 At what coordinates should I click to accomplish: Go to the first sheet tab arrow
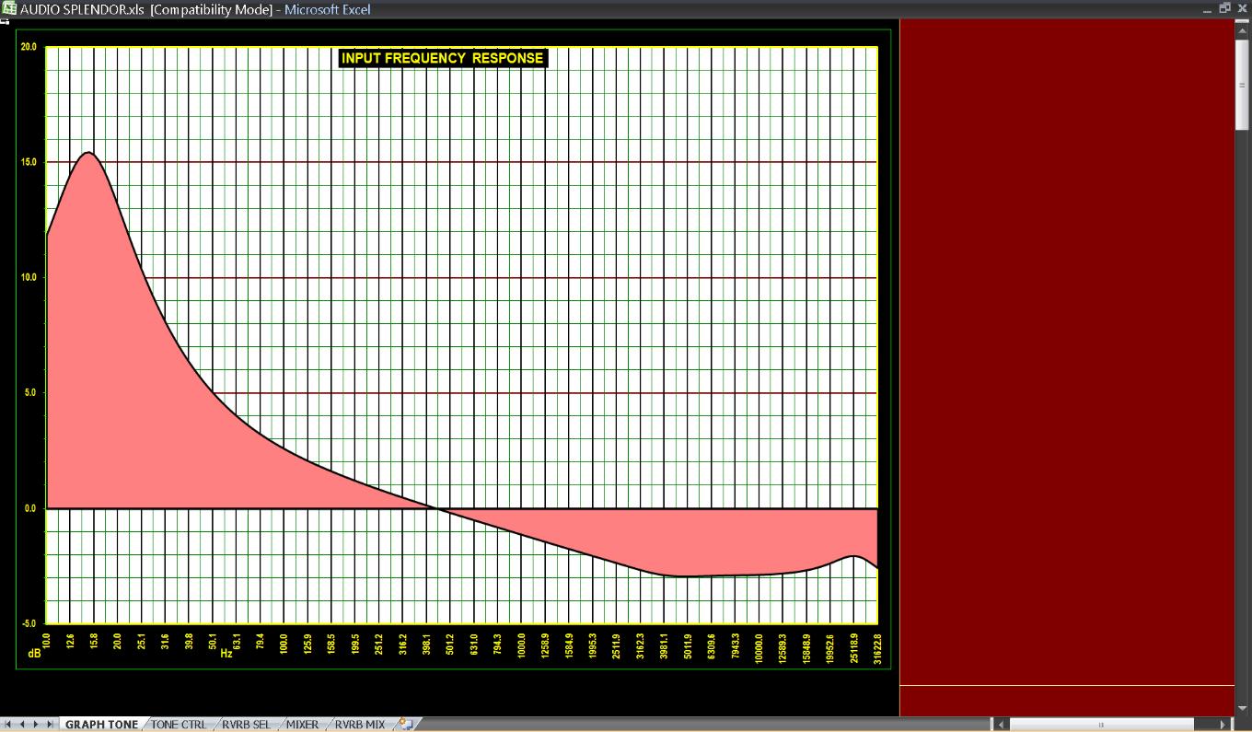pyautogui.click(x=9, y=725)
